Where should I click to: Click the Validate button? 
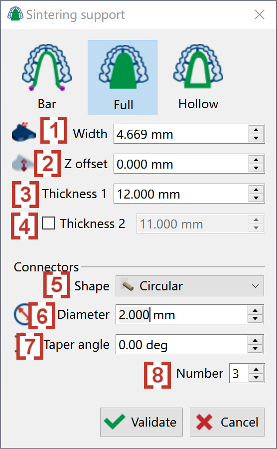pos(141,422)
